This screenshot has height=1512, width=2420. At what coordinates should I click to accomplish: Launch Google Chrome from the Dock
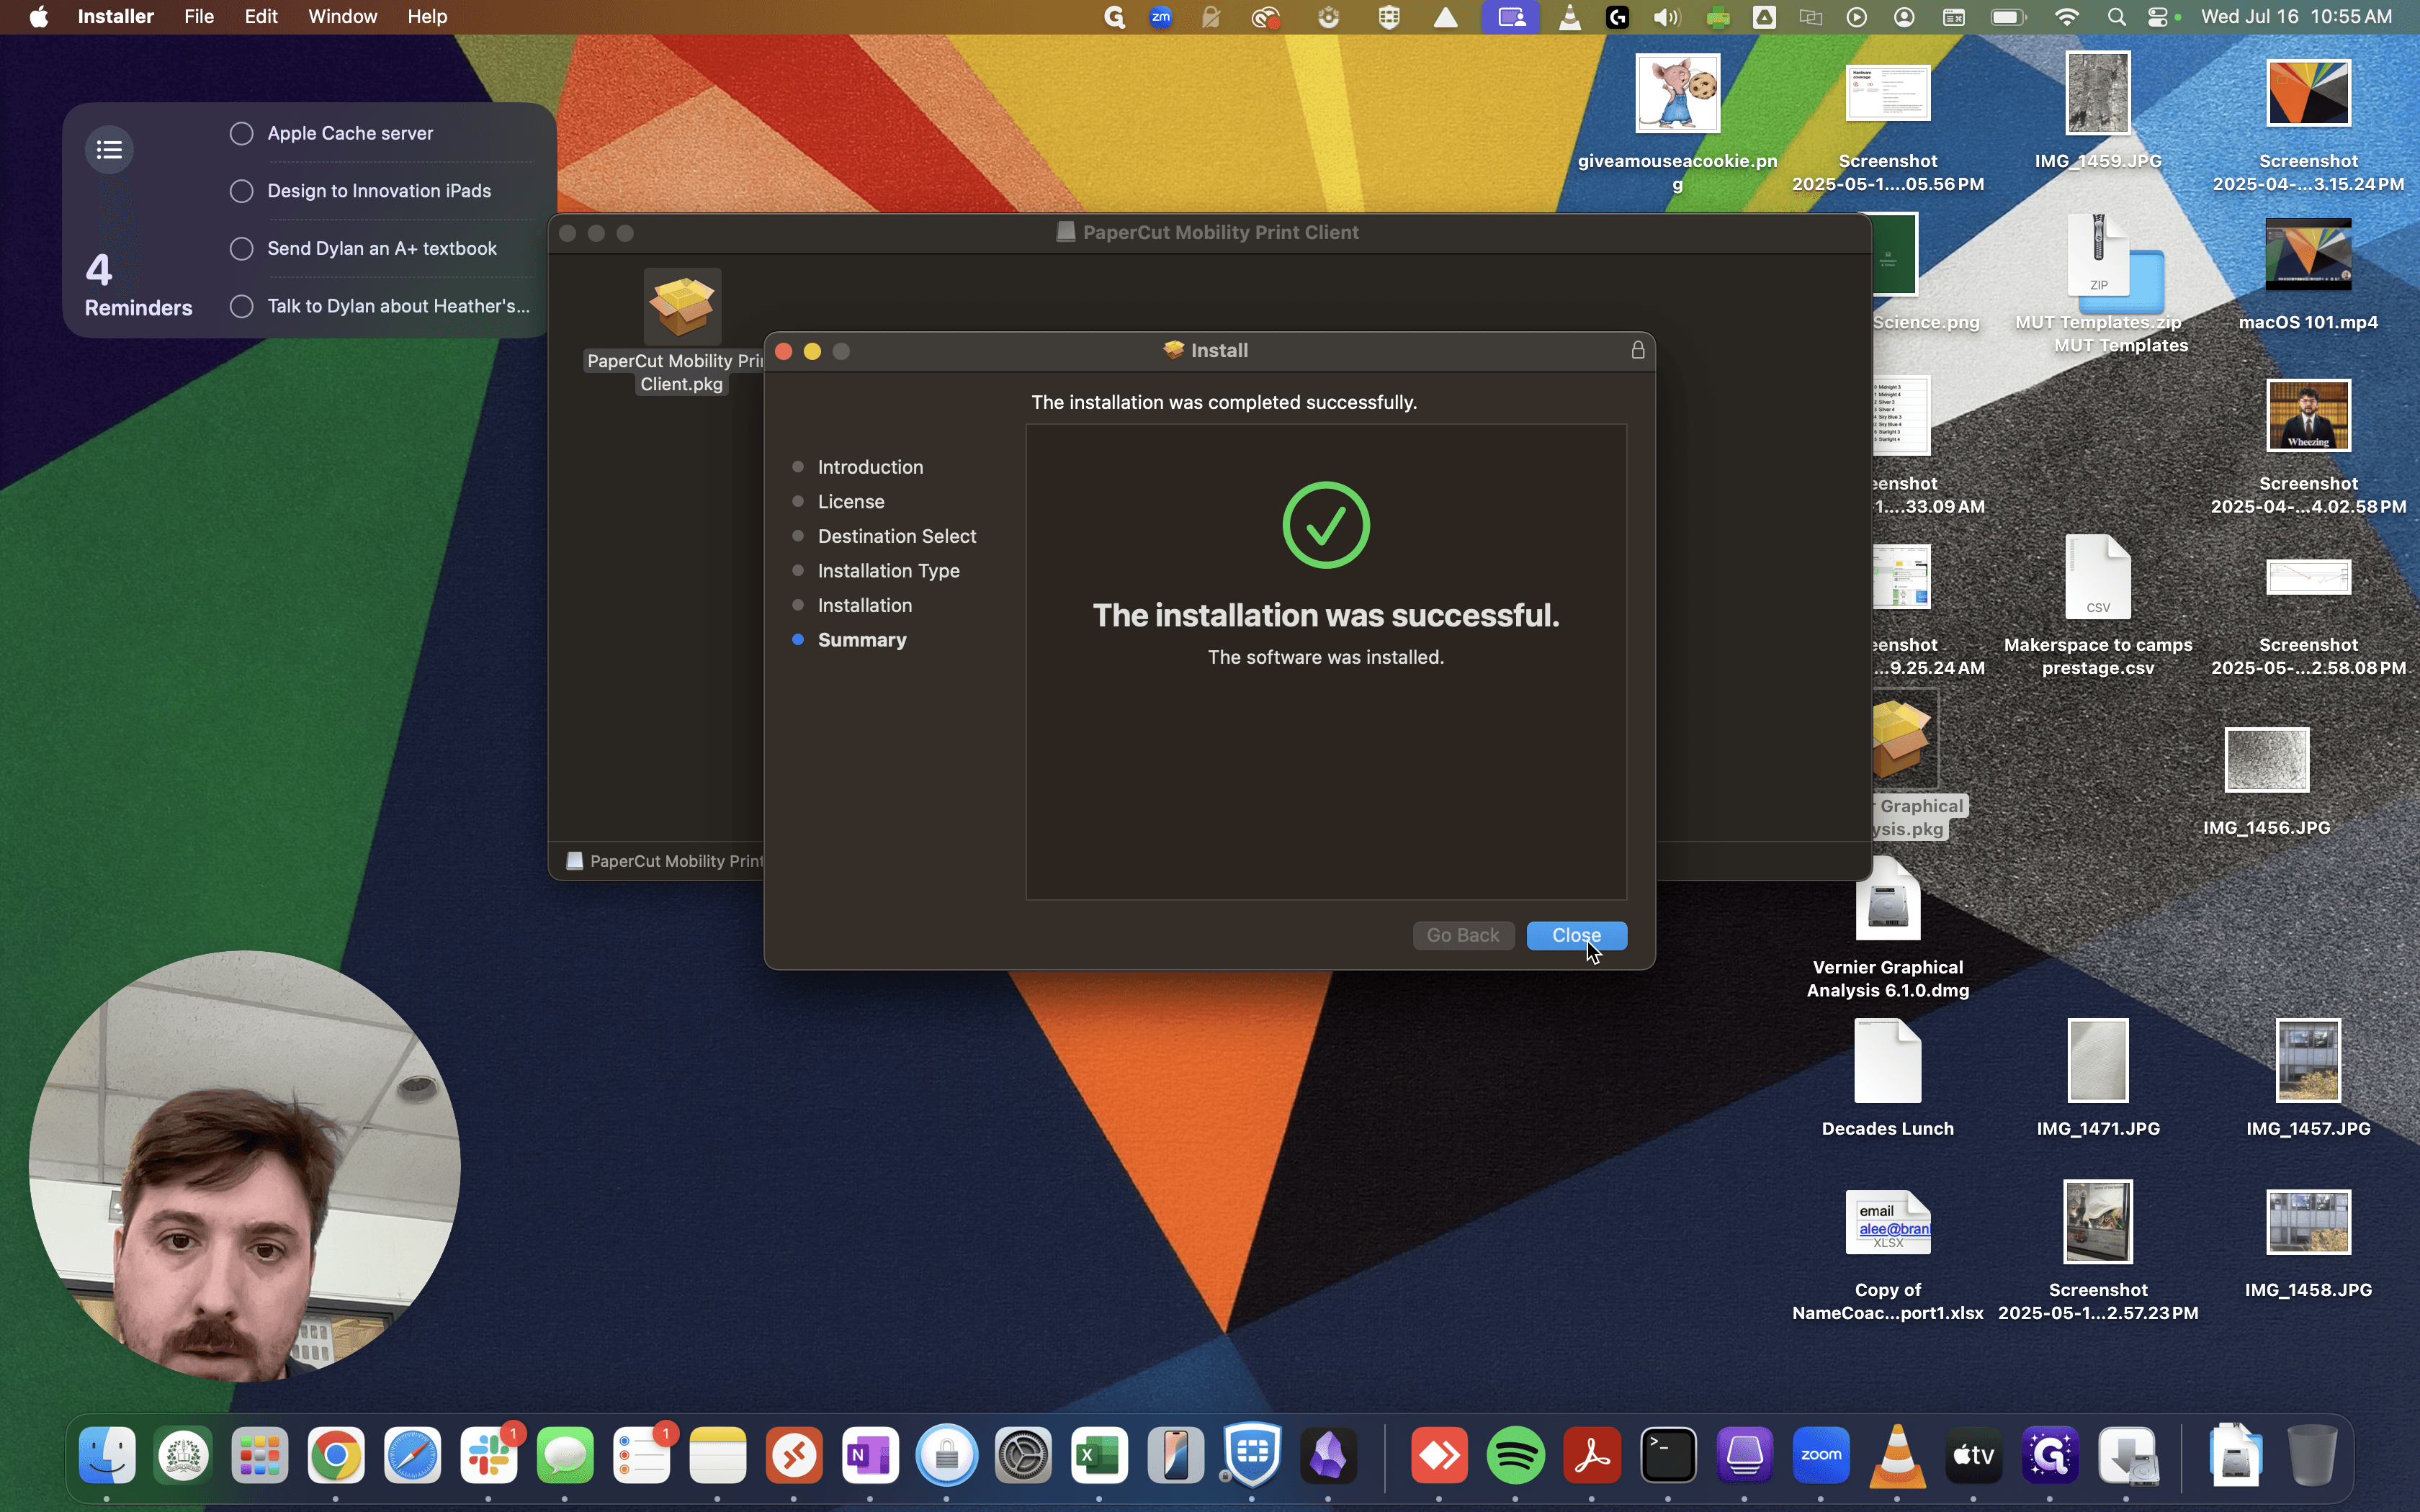336,1455
